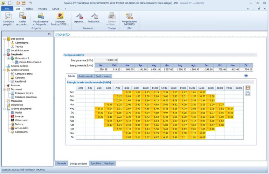Go to Generale bottom tab

point(61,164)
